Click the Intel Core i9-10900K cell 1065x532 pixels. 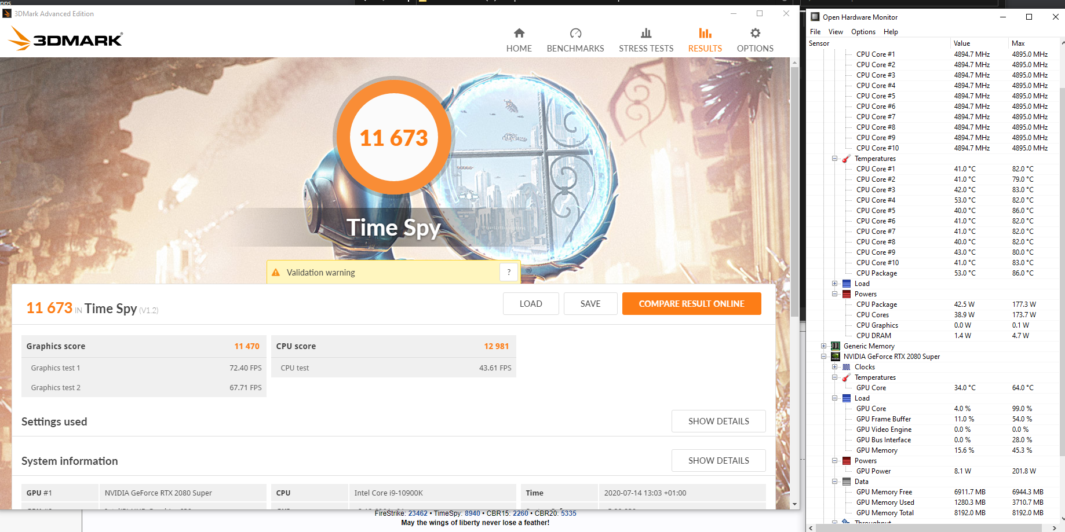click(433, 493)
